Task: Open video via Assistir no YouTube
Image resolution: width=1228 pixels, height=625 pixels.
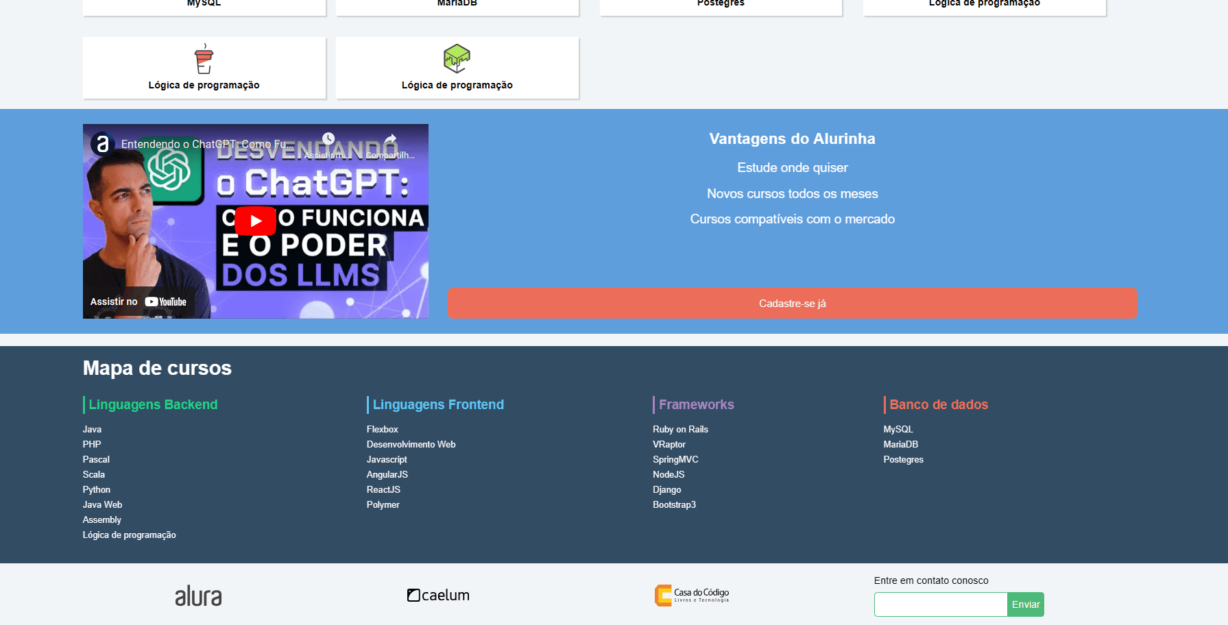Action: tap(139, 302)
